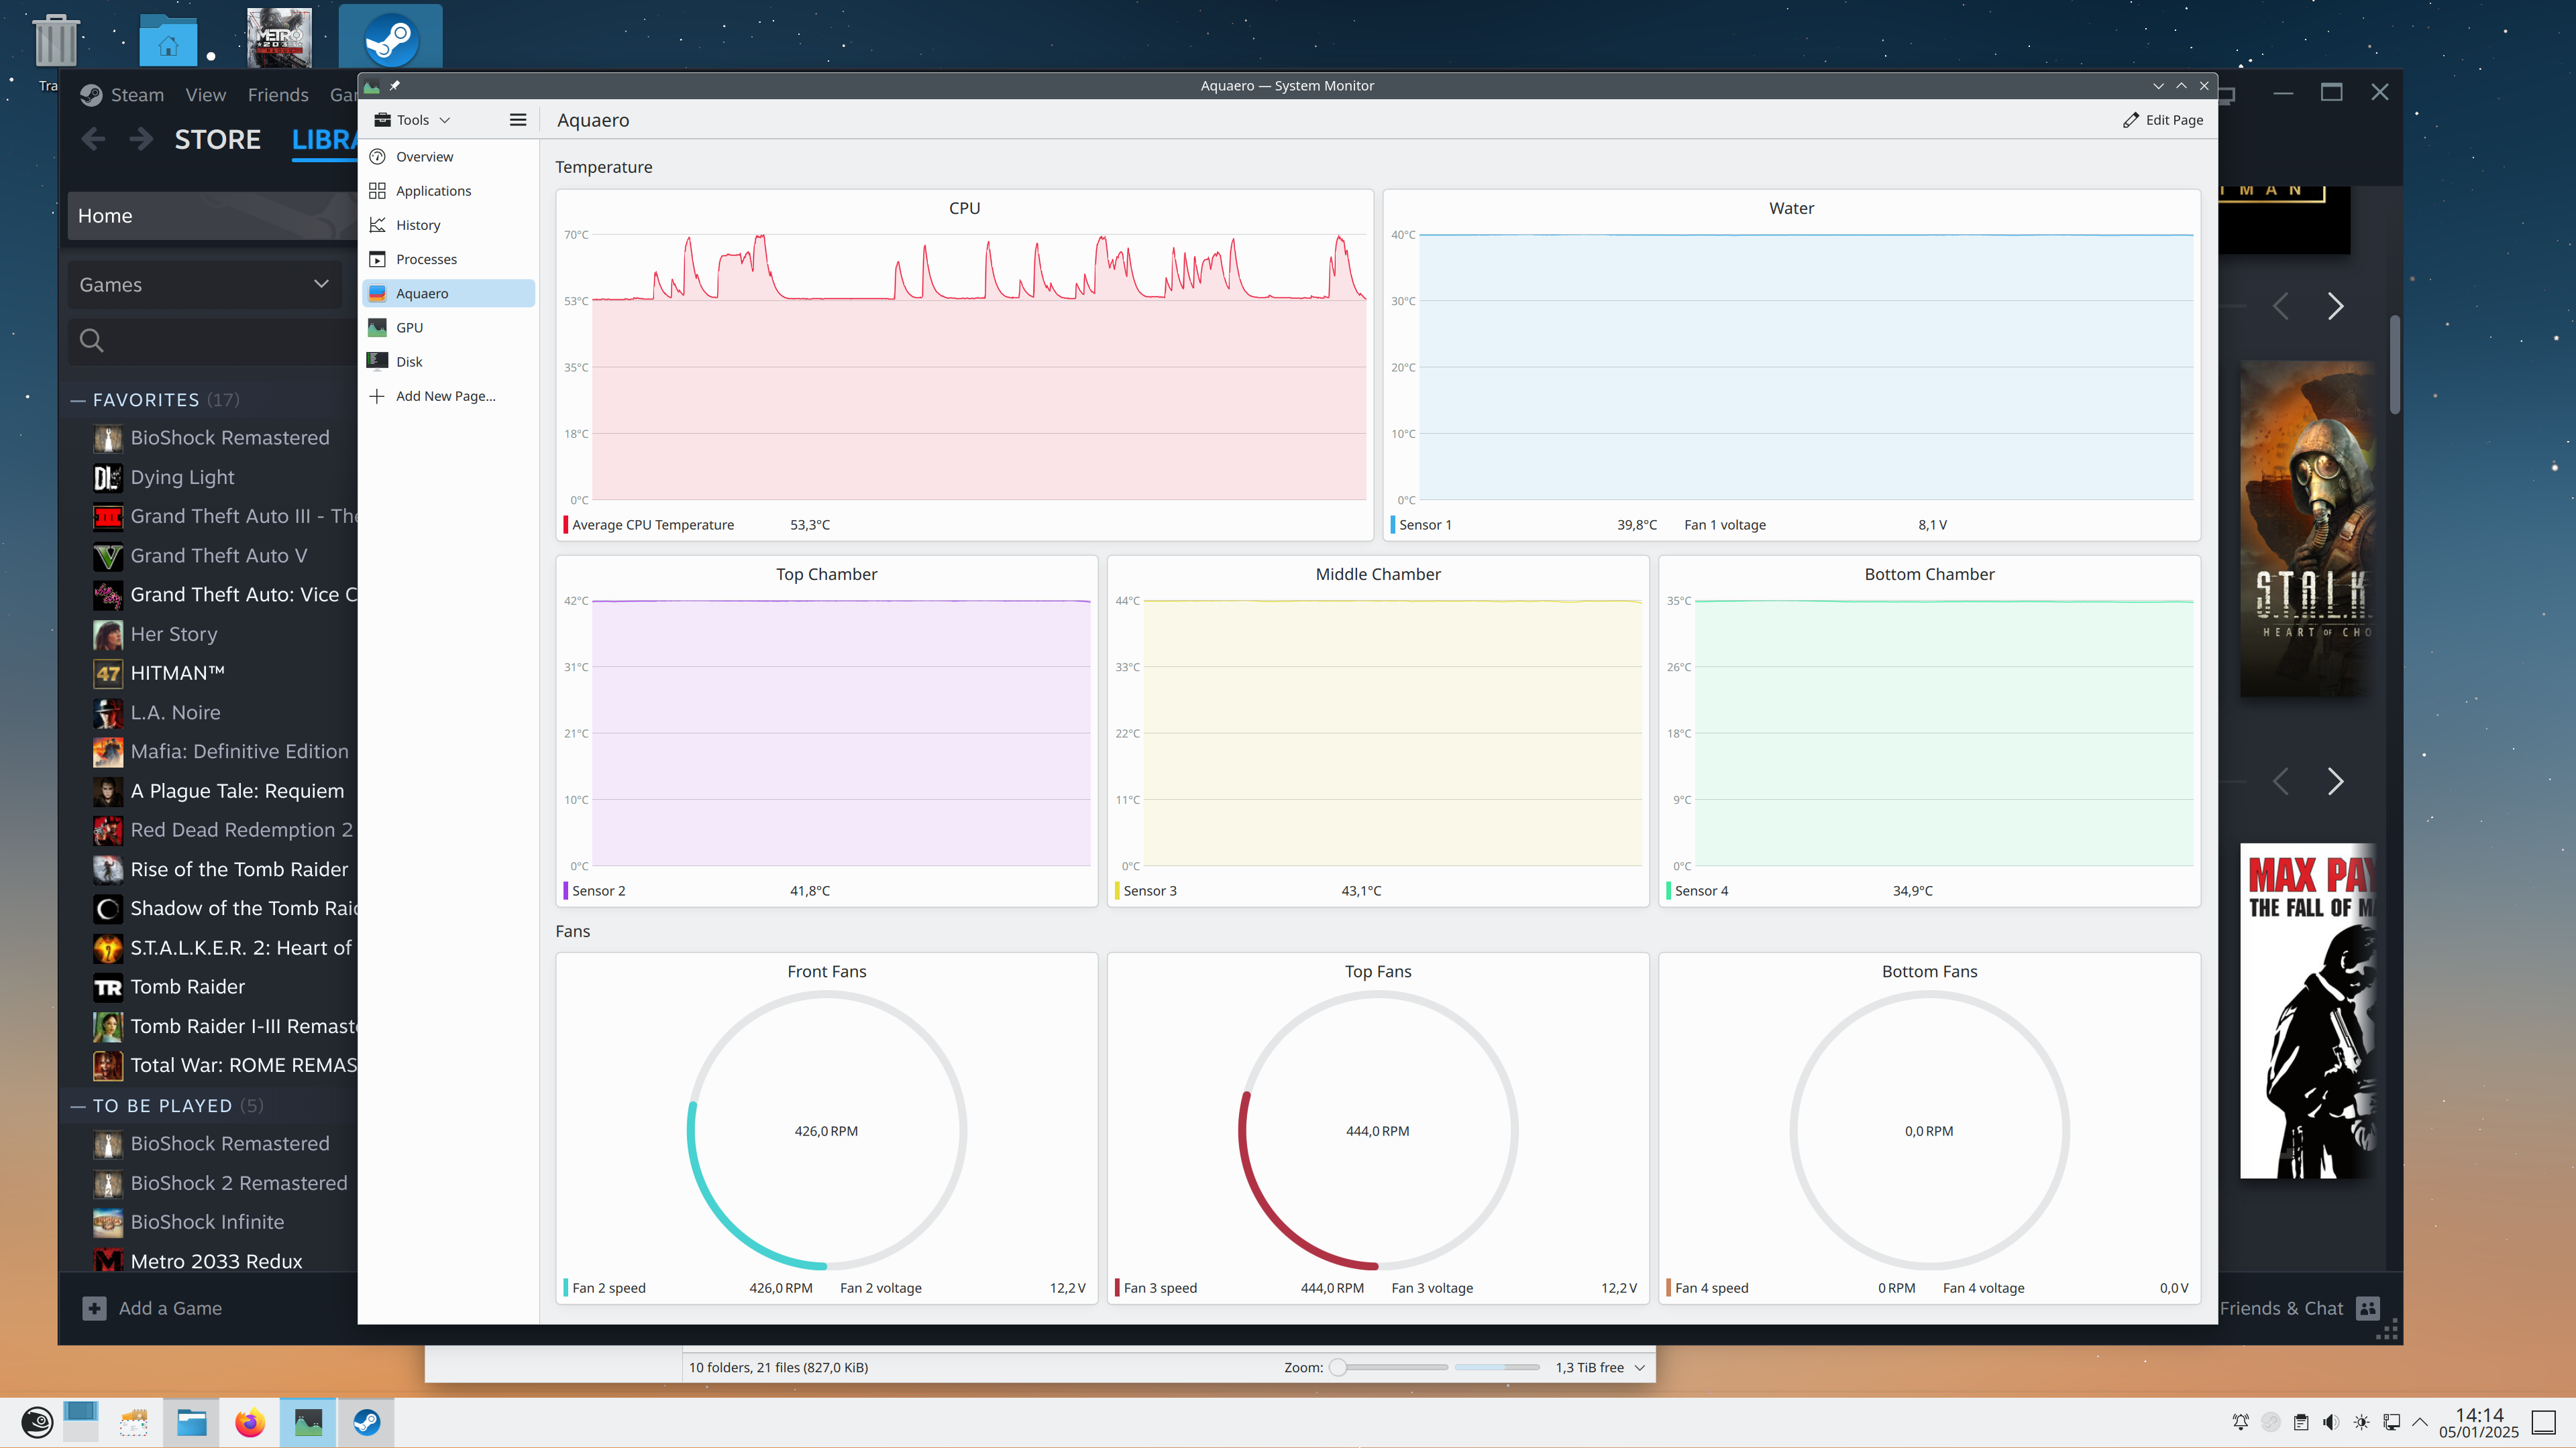Click the volume icon in system tray
The width and height of the screenshot is (2576, 1448).
coord(2330,1422)
